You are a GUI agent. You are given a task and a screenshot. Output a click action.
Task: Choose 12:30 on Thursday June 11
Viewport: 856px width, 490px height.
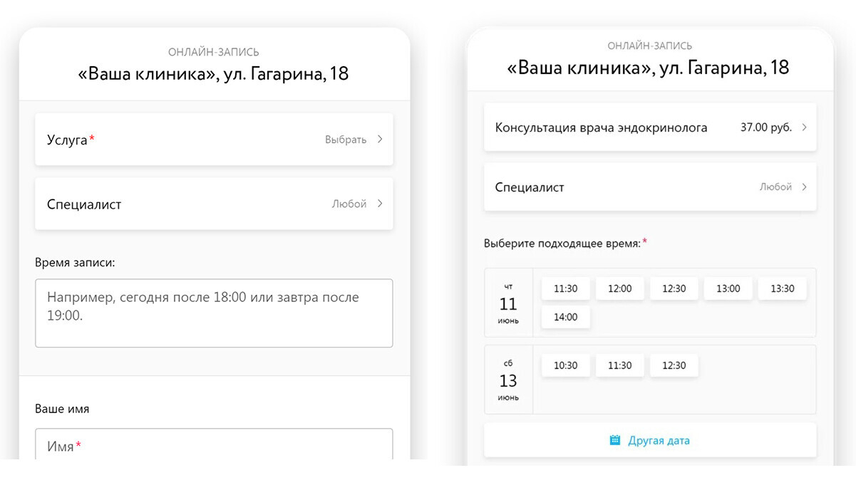pyautogui.click(x=674, y=288)
